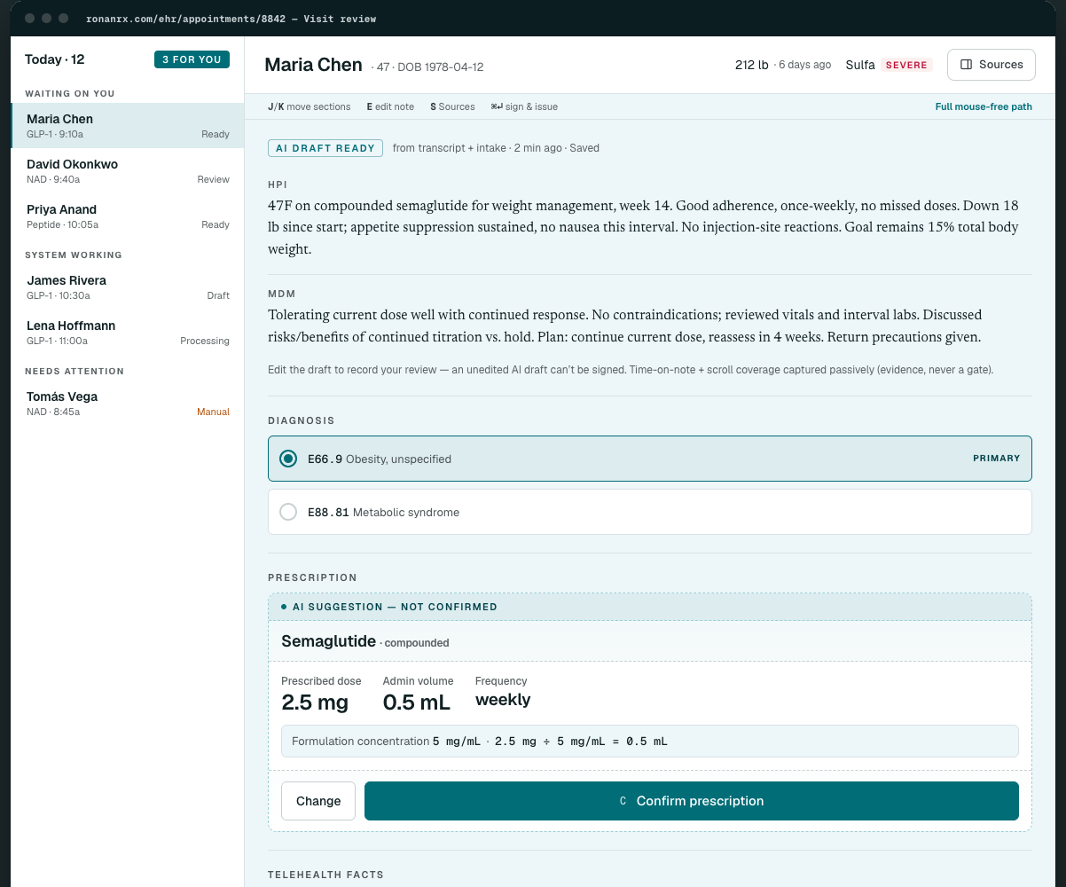The image size is (1066, 887).
Task: Open Lena Hoffmann's processing visit
Action: pyautogui.click(x=128, y=333)
